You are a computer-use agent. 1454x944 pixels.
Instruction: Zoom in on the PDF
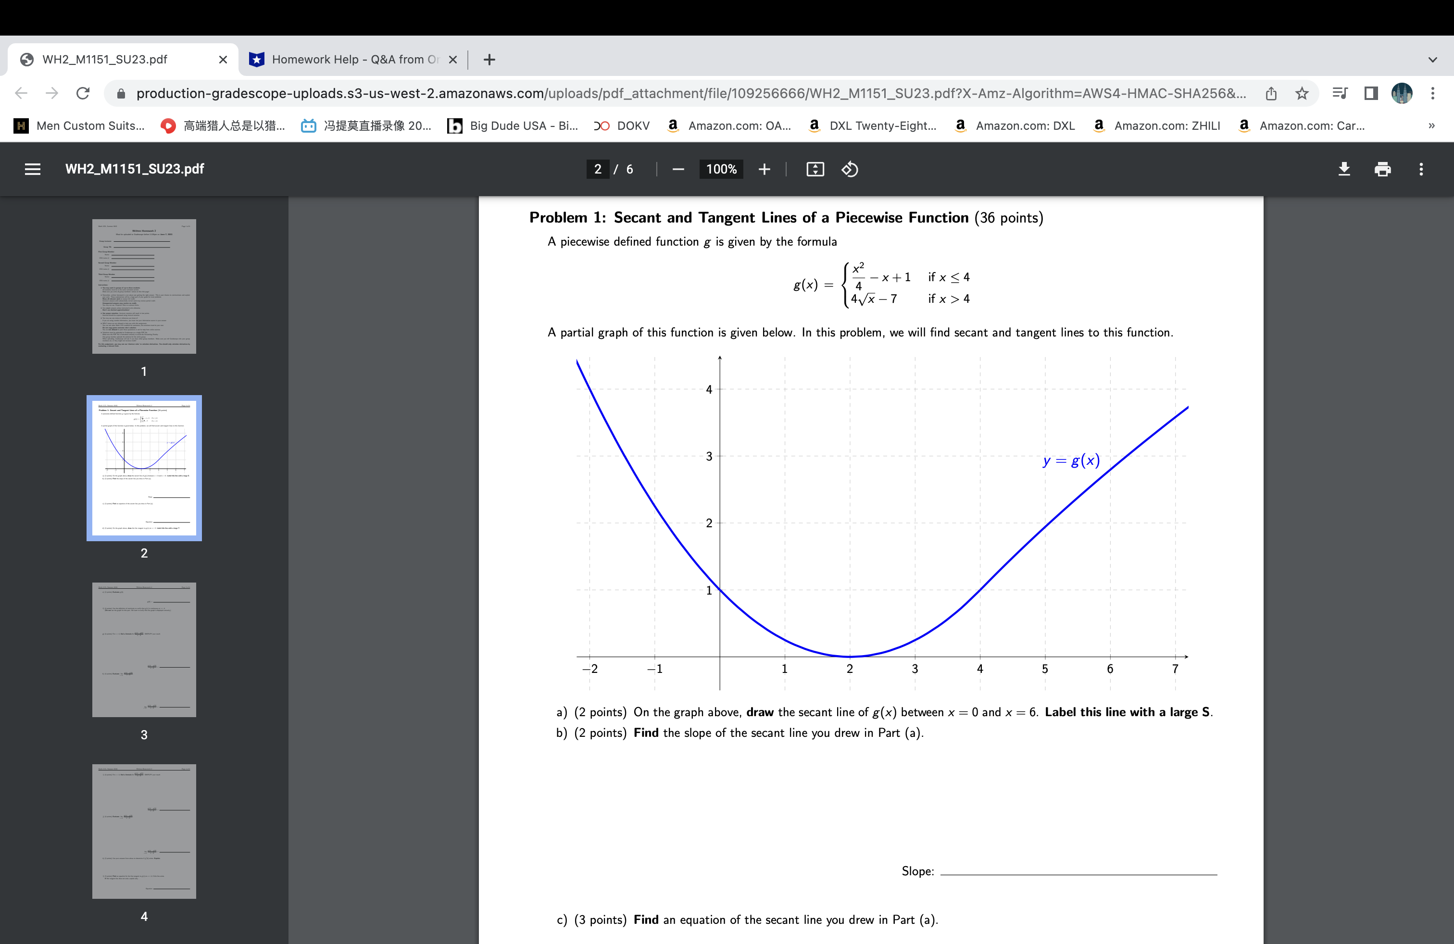click(x=765, y=169)
